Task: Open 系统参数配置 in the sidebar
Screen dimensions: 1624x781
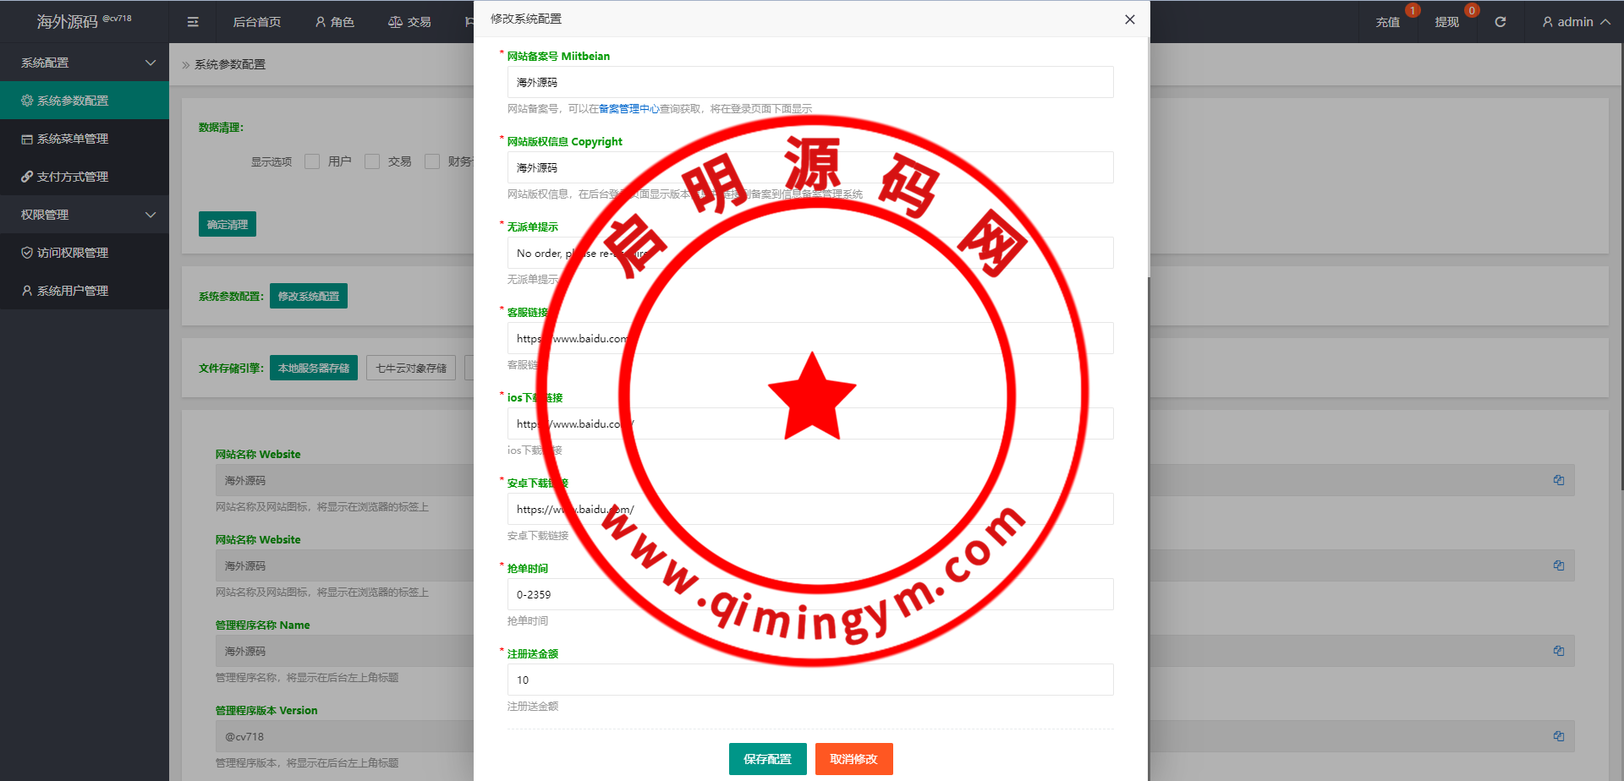Action: tap(73, 101)
